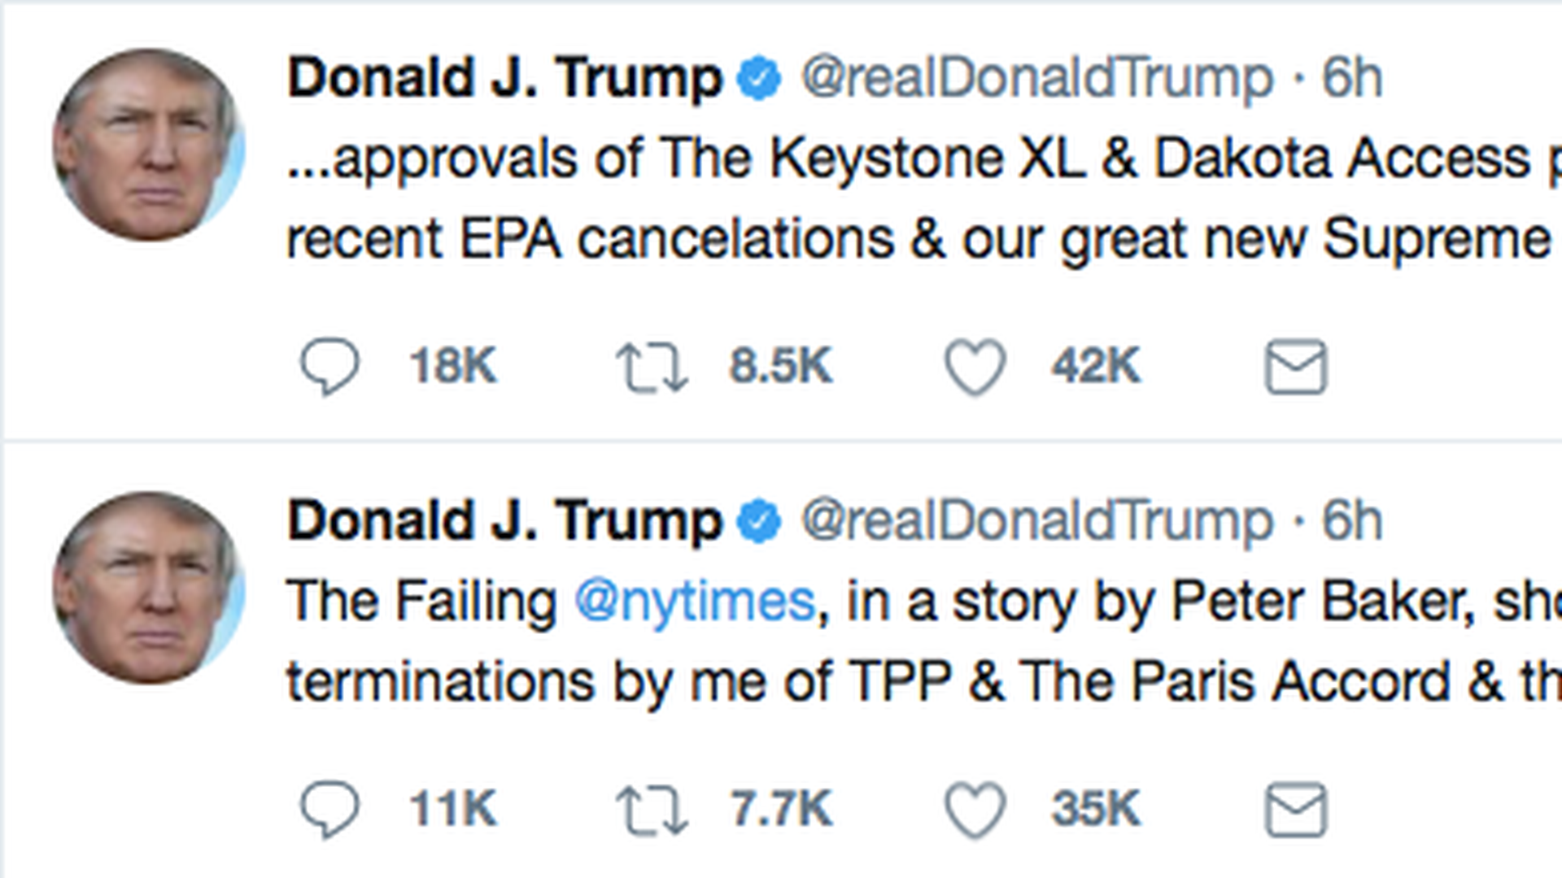
Task: Open the @realDonaldTrump handle on the second tweet
Action: click(x=1037, y=521)
